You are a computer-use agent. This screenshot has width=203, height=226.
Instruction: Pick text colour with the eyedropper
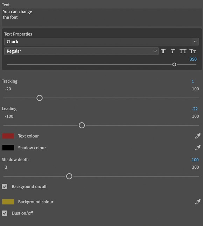(198, 136)
